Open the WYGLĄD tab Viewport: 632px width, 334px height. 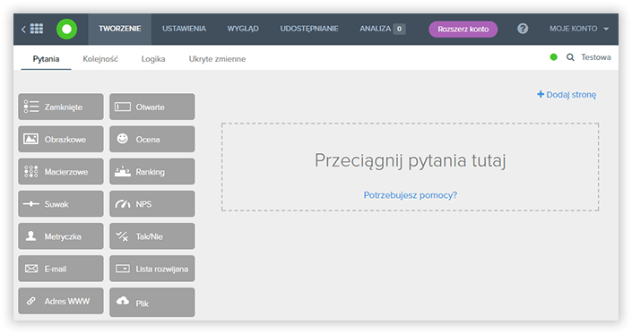pyautogui.click(x=243, y=29)
